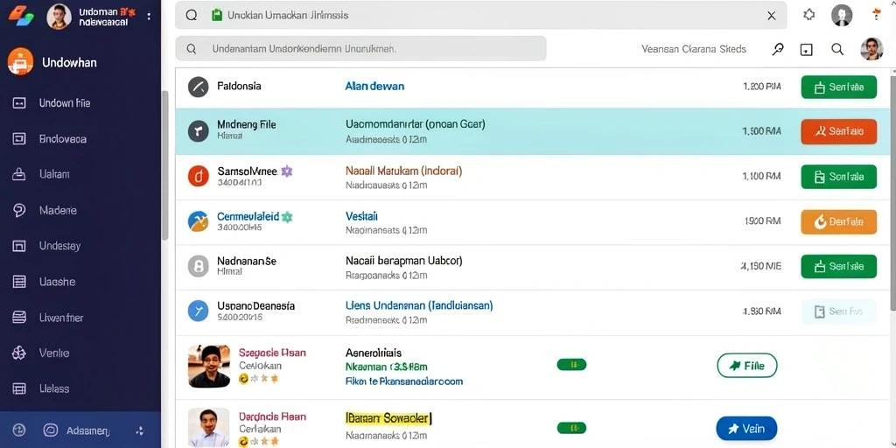Click orange Derfale button in Cenmevlaleid row
This screenshot has width=896, height=448.
pos(838,221)
